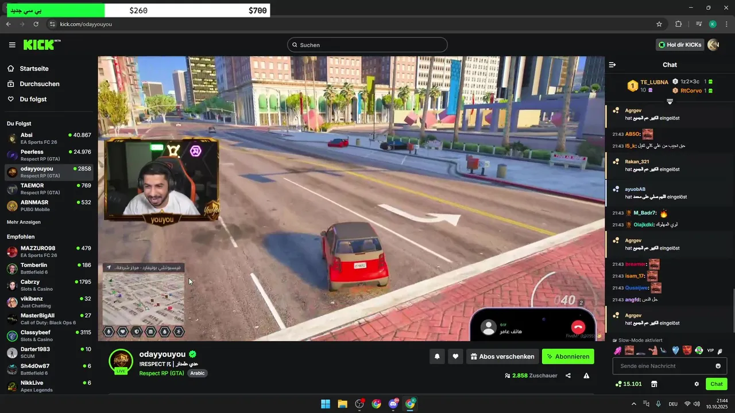The height and width of the screenshot is (413, 735).
Task: Click green Abonnieren button
Action: [568, 357]
